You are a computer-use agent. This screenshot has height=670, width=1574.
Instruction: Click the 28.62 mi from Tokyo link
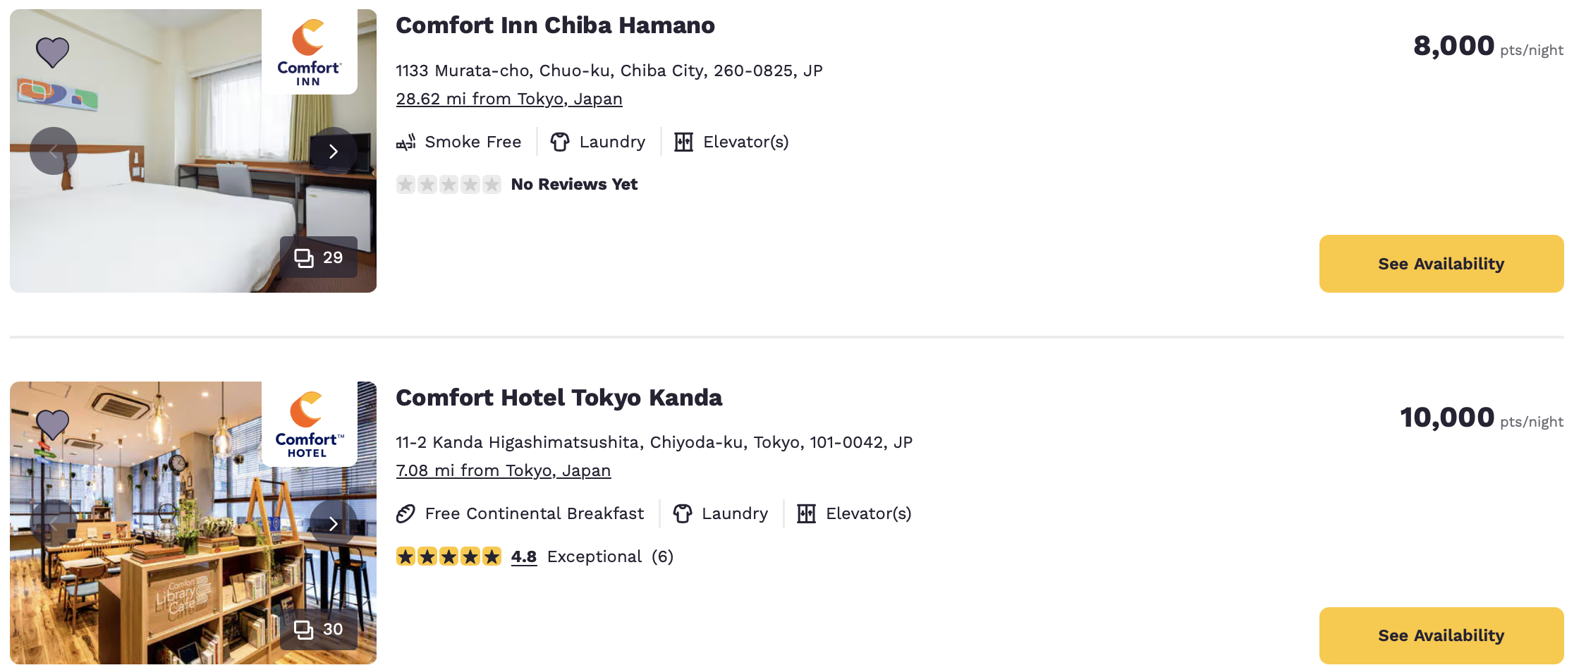[x=508, y=99]
